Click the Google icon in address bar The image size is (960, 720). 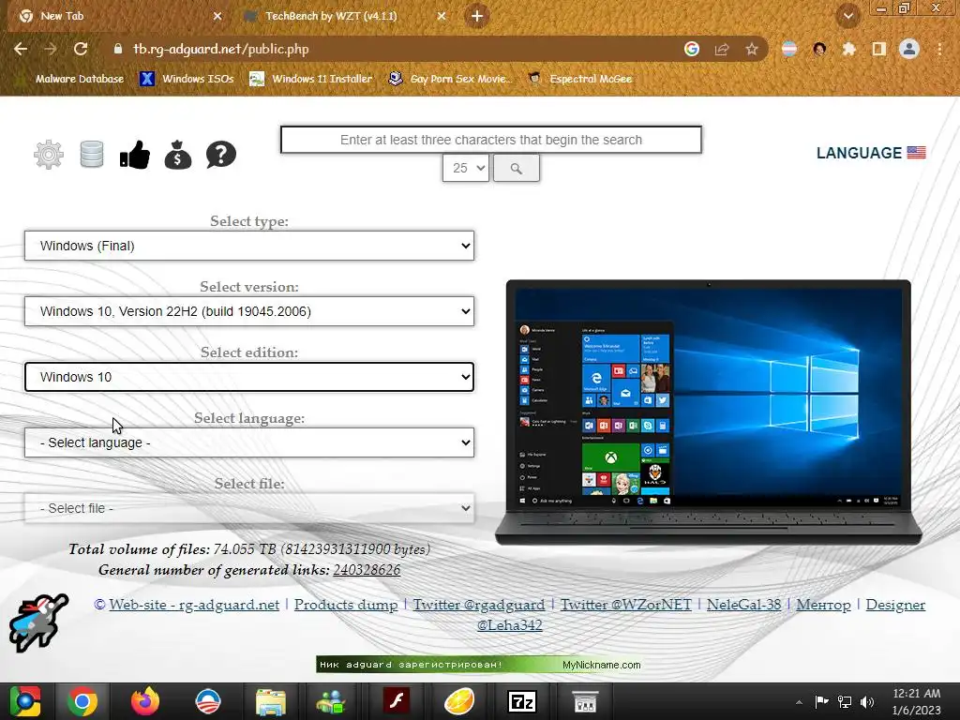(692, 49)
